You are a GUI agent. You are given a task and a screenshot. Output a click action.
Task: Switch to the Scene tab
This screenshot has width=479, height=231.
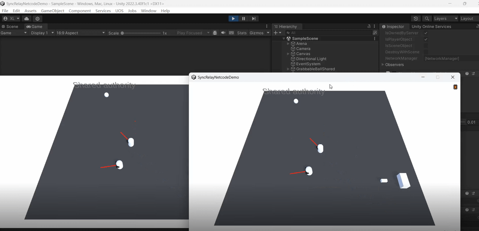click(x=10, y=26)
